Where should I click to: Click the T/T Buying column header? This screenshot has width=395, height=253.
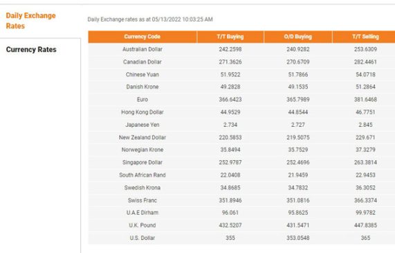[230, 37]
